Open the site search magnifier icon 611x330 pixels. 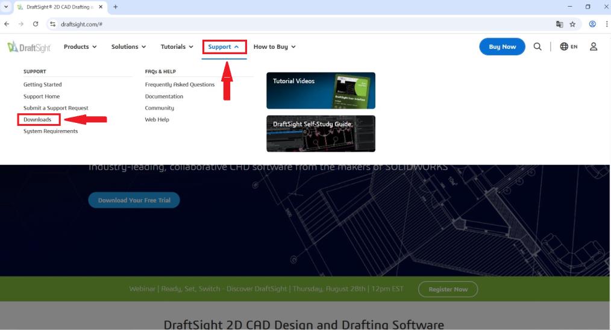pos(537,47)
